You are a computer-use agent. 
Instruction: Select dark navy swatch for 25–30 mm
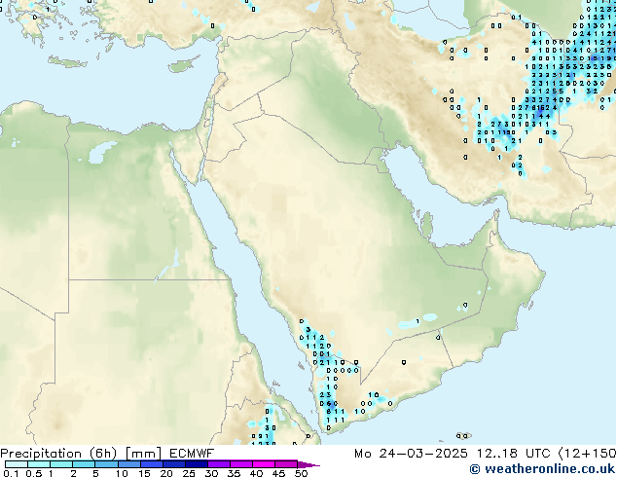tap(196, 464)
